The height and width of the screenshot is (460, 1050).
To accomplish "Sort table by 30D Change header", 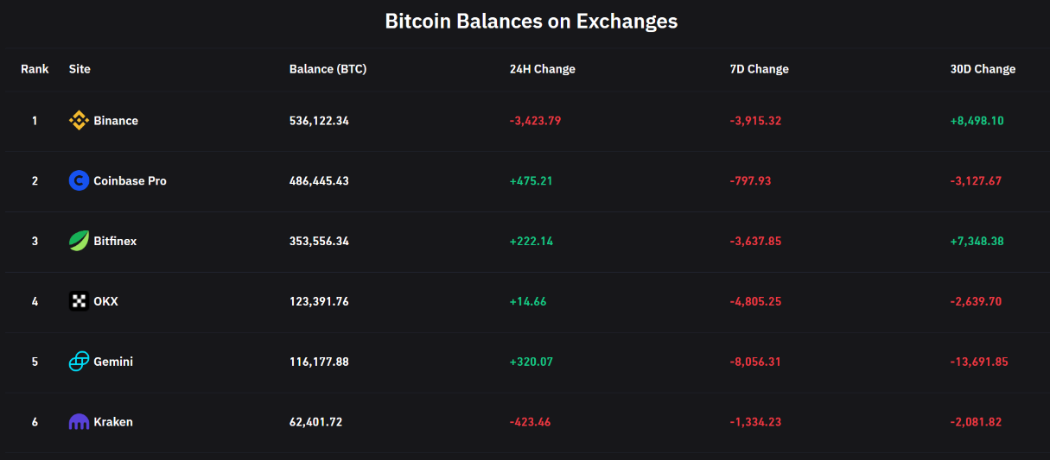I will 983,69.
